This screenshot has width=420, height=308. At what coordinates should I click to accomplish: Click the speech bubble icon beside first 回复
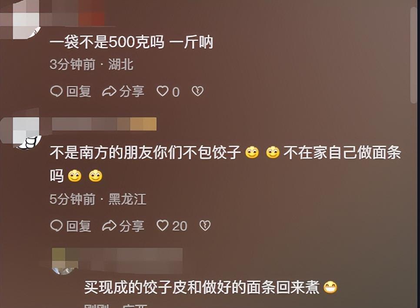tap(56, 91)
